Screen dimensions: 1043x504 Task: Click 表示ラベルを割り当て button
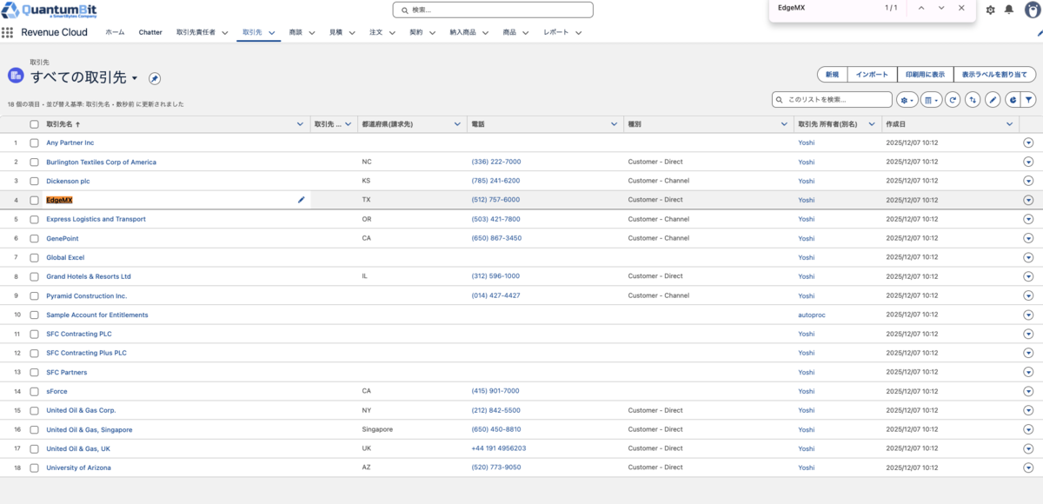coord(994,75)
